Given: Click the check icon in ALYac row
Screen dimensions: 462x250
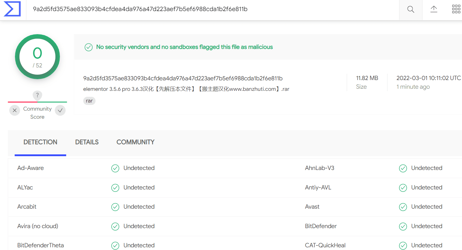Looking at the screenshot, I should [x=115, y=188].
